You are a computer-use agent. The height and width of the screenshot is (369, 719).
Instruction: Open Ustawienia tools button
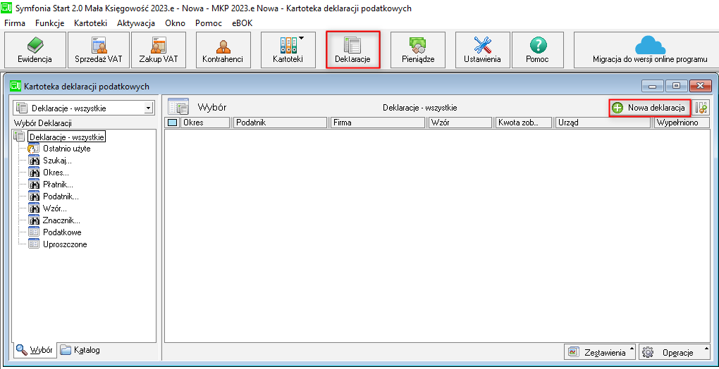point(482,50)
